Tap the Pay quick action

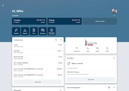point(34,31)
